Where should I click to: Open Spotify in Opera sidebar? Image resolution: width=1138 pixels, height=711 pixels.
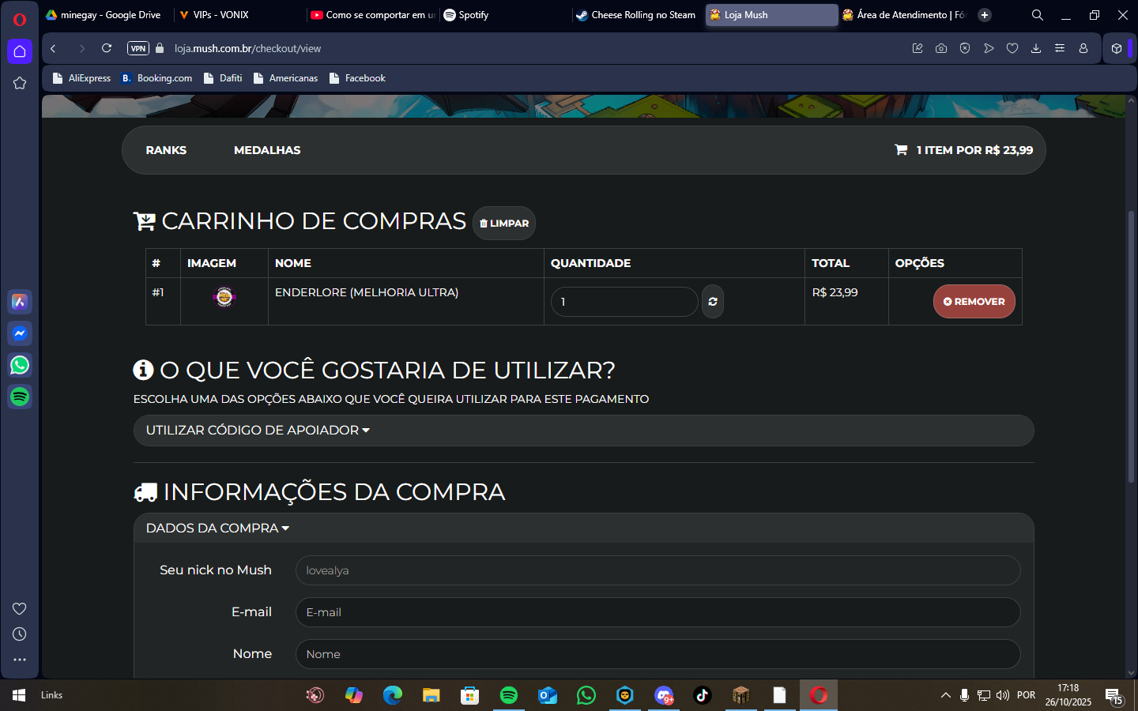click(20, 397)
